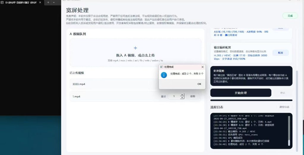Screen dimensions: 304x155
Task: Click the 流程日志 panel scrollbar
Action: click(289, 131)
